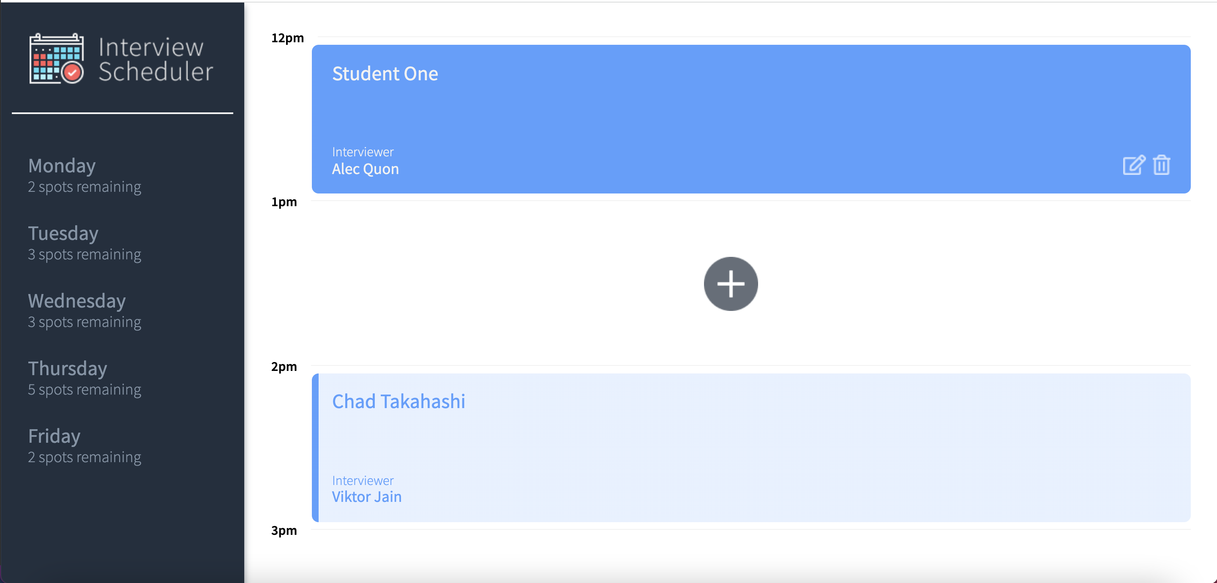This screenshot has height=583, width=1217.
Task: Select the calendar icon above the sidebar divider
Action: [x=57, y=59]
